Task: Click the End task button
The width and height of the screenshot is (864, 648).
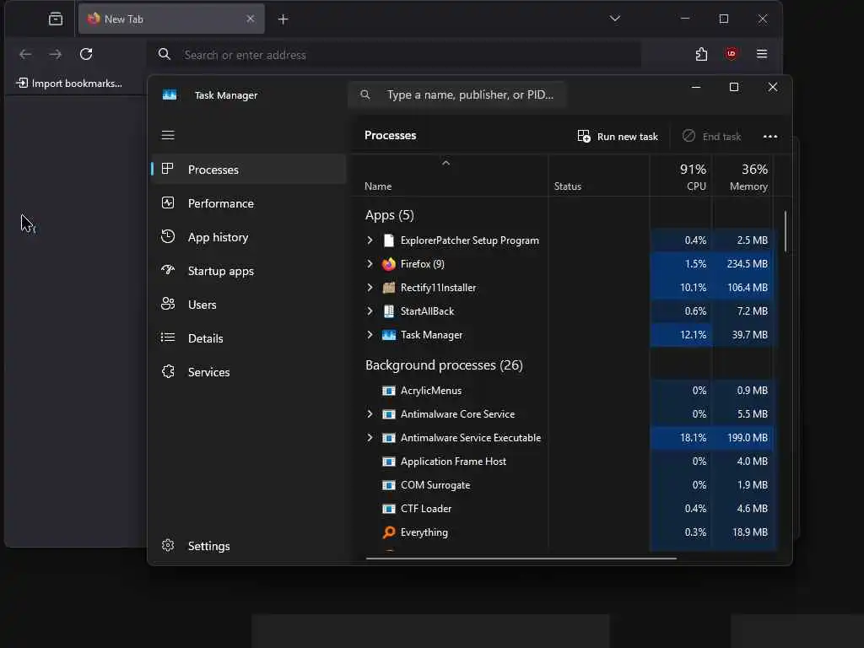Action: tap(711, 136)
